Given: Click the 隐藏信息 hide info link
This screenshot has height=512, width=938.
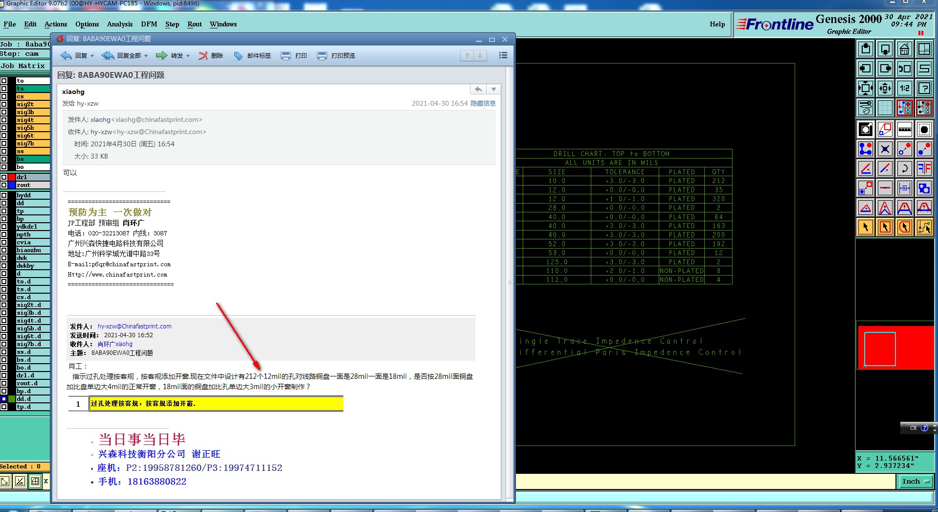Looking at the screenshot, I should pos(483,103).
